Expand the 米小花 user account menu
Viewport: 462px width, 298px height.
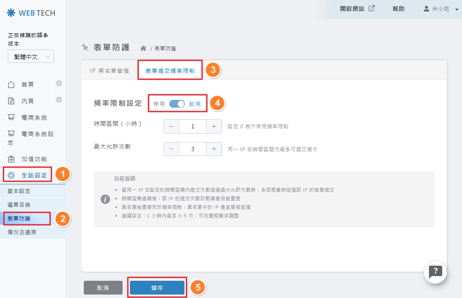(x=441, y=9)
